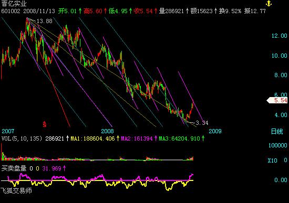
Task: Click the date 2008/11/13
Action: coord(39,11)
